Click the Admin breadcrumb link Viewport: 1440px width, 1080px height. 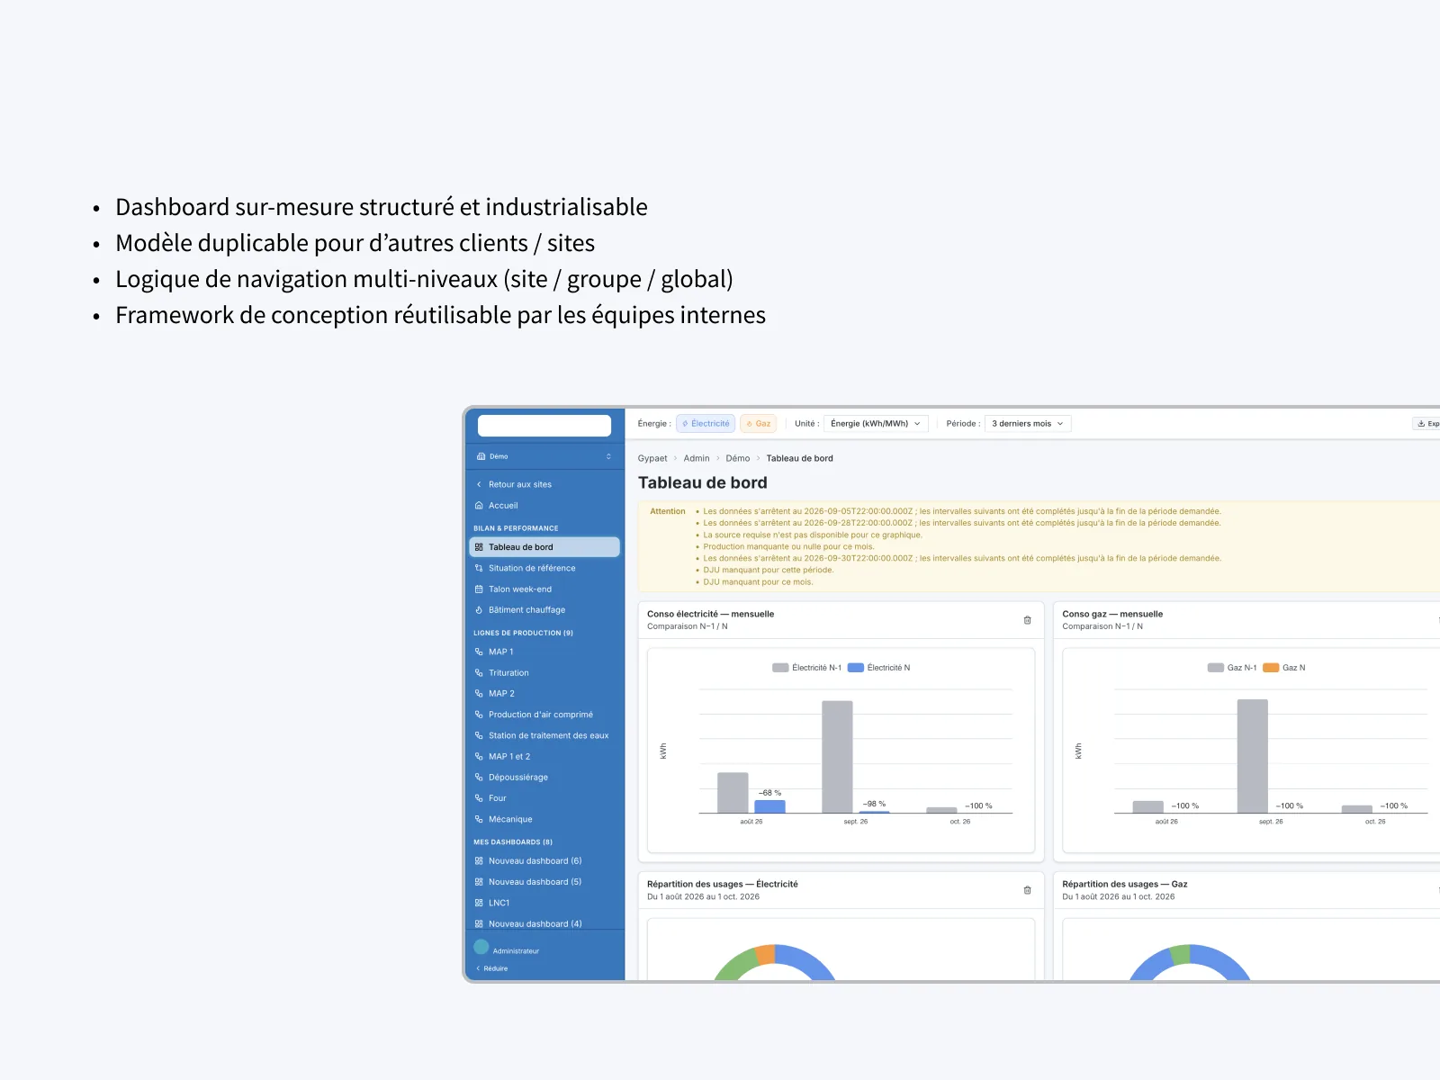(x=697, y=459)
